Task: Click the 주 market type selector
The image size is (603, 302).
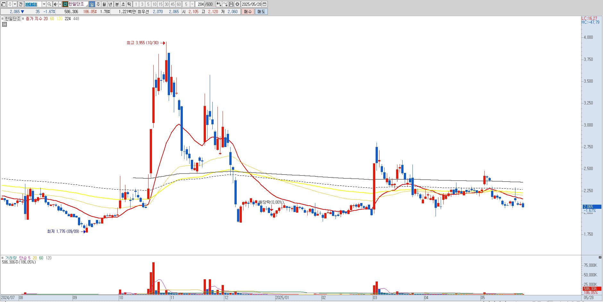Action: click(x=10, y=4)
